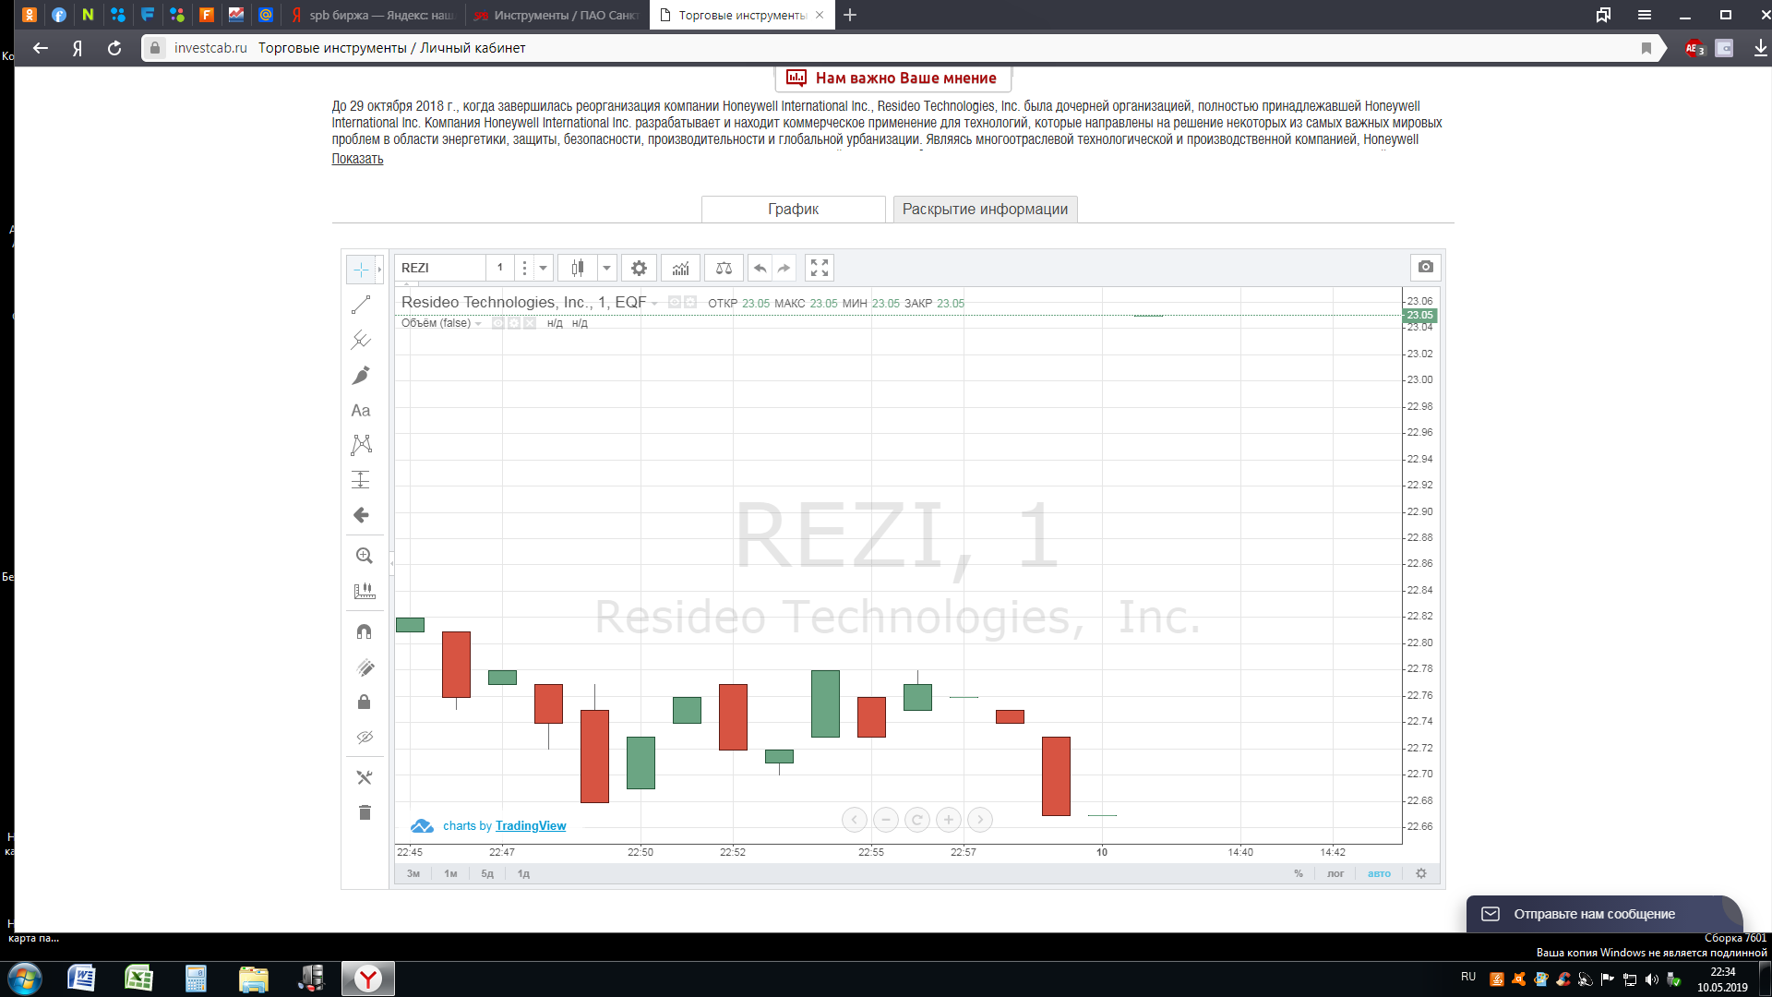Open the chart patterns tool
This screenshot has width=1772, height=997.
point(361,445)
